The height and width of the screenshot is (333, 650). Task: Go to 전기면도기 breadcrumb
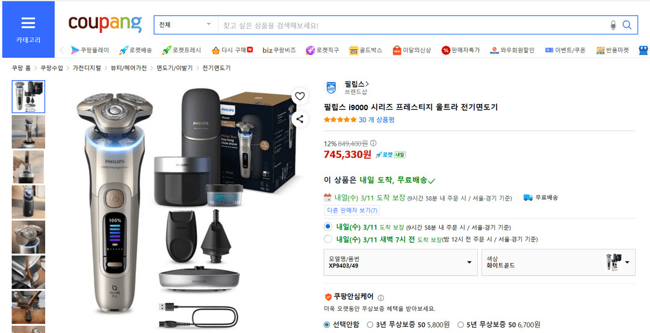217,68
